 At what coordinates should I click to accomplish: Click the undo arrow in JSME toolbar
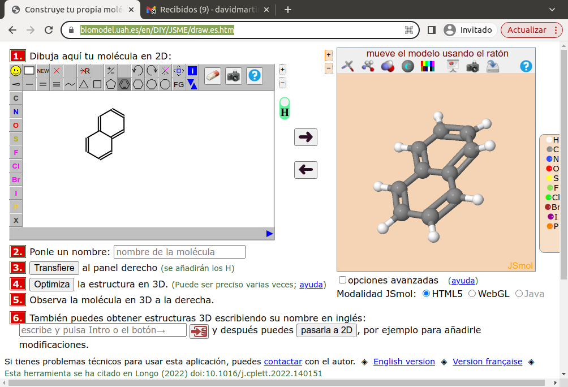click(x=137, y=71)
